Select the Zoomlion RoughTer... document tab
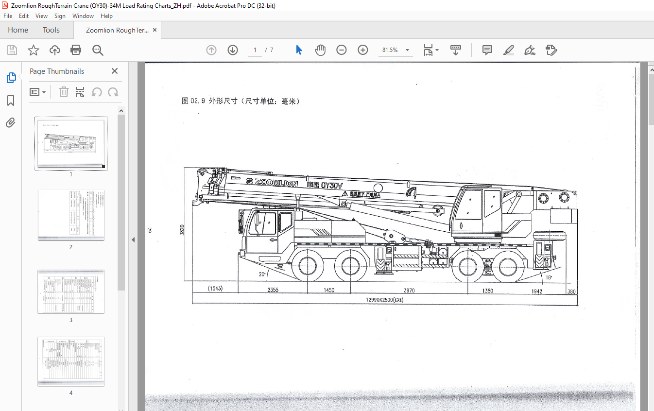The height and width of the screenshot is (411, 654). tap(117, 30)
